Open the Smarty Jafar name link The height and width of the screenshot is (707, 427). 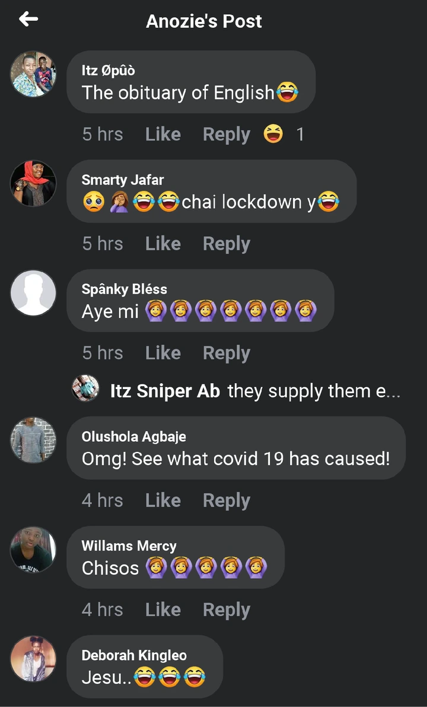tap(123, 180)
